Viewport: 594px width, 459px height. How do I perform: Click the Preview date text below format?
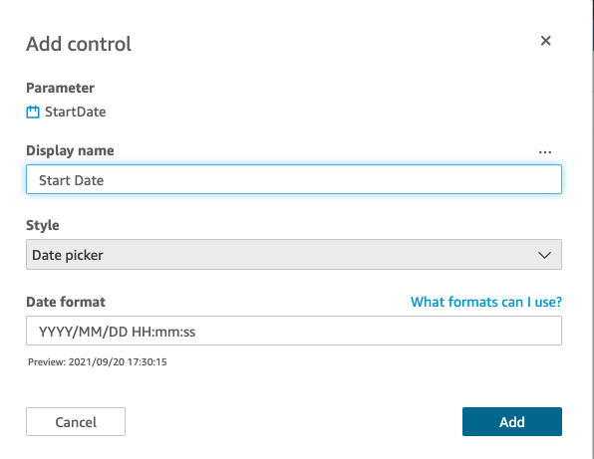(98, 362)
